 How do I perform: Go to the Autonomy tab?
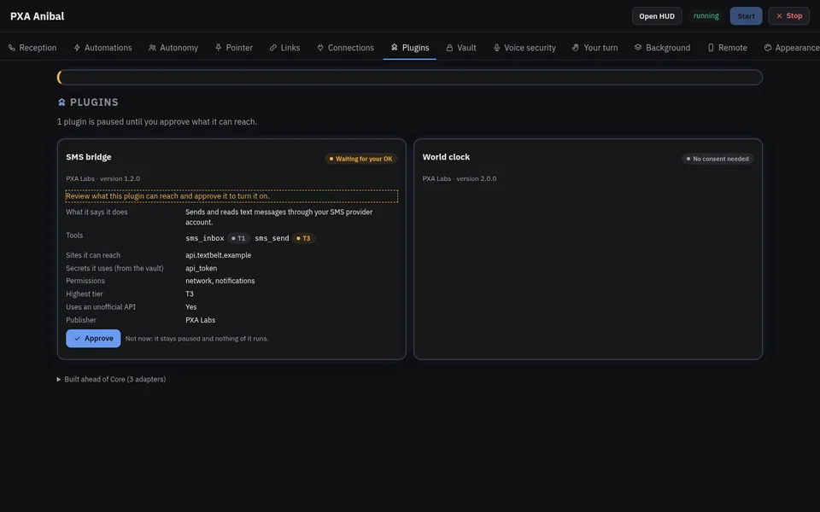(173, 48)
